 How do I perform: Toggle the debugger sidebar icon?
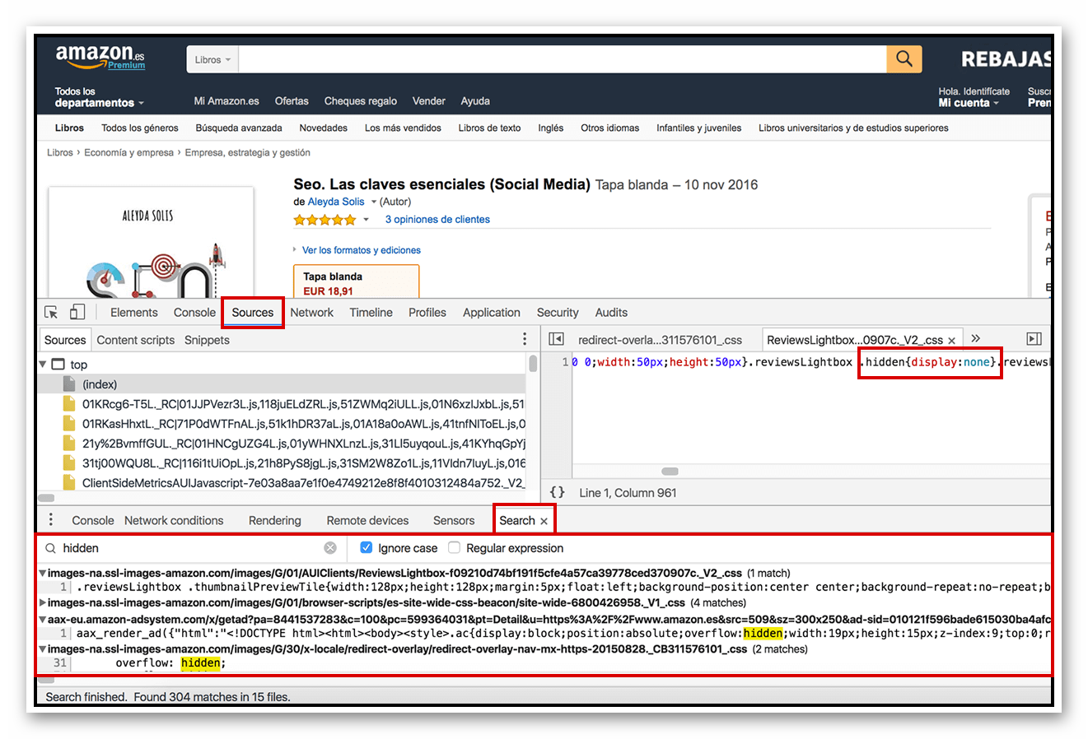click(1034, 339)
